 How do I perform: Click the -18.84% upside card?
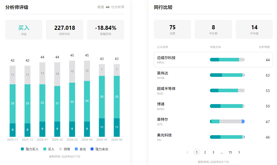(x=106, y=30)
